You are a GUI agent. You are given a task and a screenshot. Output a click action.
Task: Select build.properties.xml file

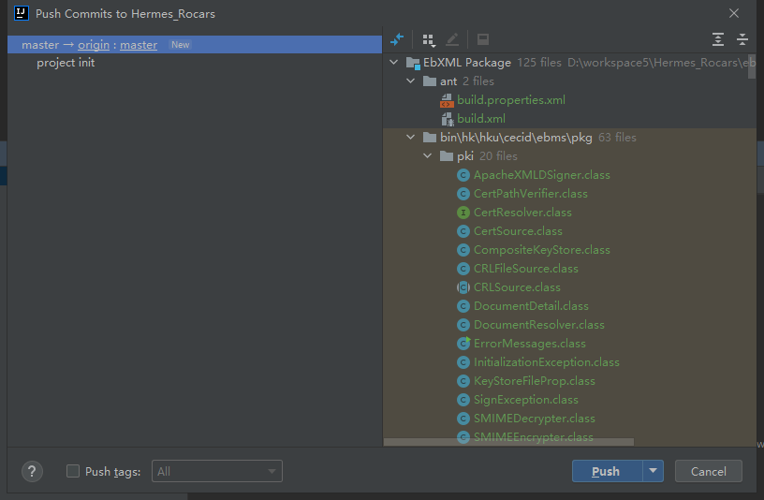coord(510,100)
